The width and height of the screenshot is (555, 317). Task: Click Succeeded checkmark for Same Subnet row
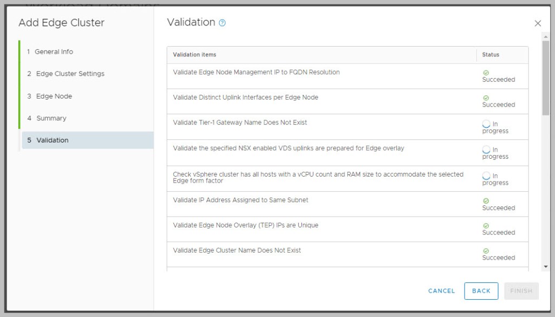point(486,201)
